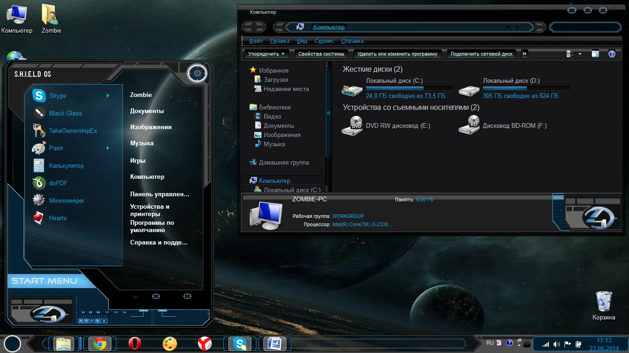629x353 pixels.
Task: Click the round user picture in the start menu
Action: tap(197, 74)
